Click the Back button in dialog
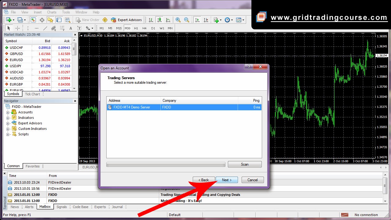This screenshot has height=220, width=391. (204, 180)
